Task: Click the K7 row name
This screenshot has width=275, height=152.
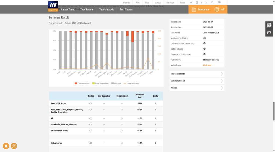Action: pyautogui.click(x=52, y=118)
